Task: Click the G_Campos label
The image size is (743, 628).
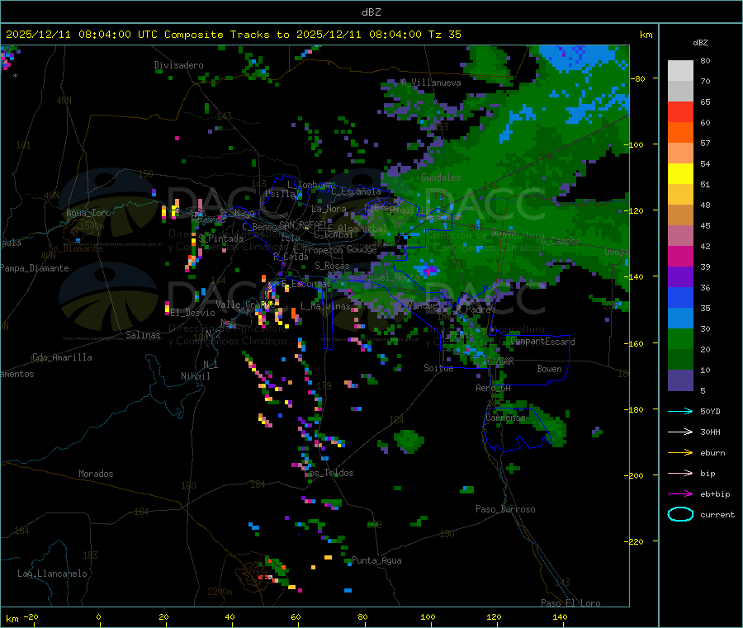Action: 561,241
